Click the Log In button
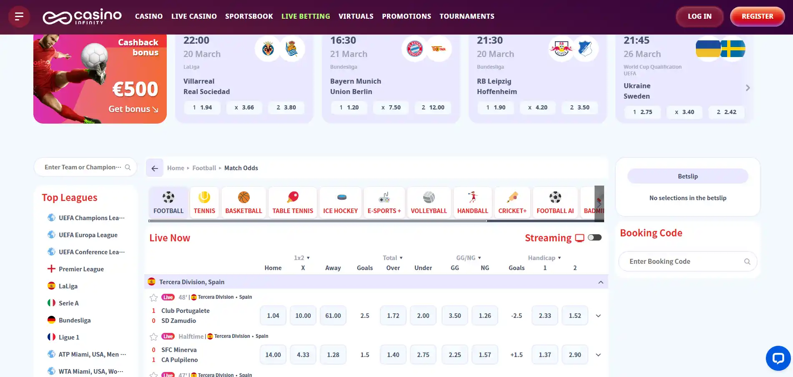 (700, 17)
